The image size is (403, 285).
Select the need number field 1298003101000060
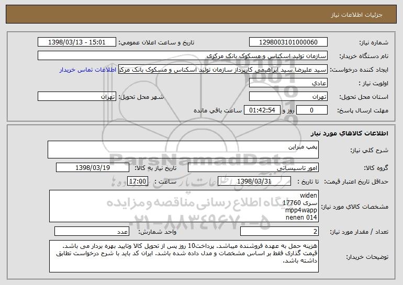pyautogui.click(x=288, y=42)
